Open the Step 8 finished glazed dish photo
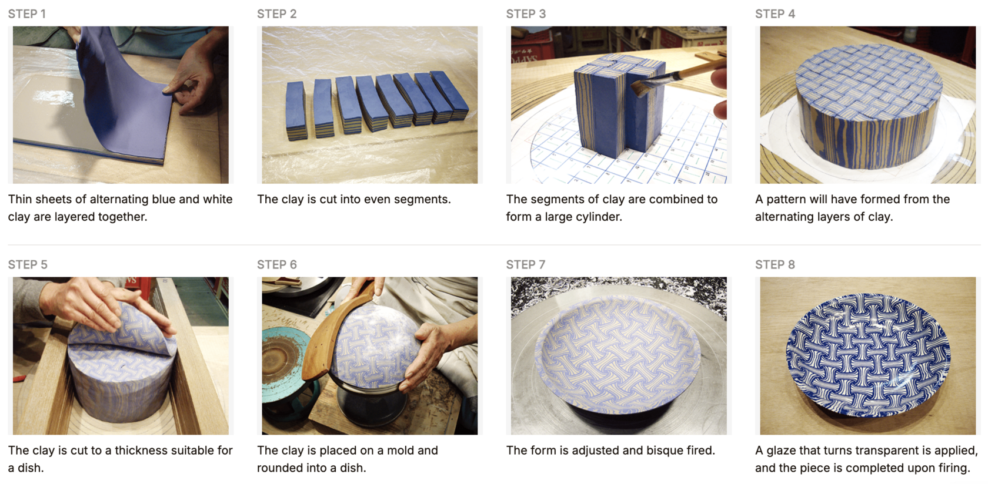 [x=867, y=356]
